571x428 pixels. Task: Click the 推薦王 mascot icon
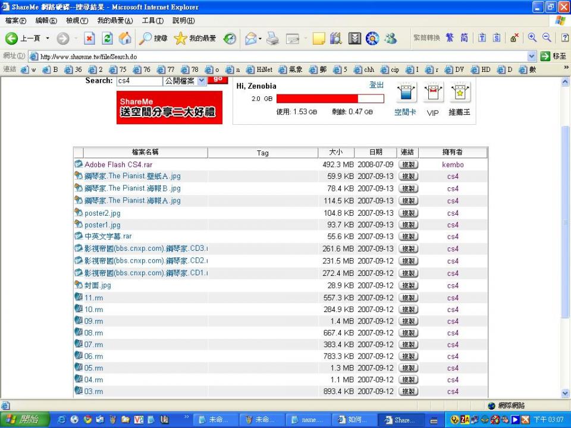[460, 93]
